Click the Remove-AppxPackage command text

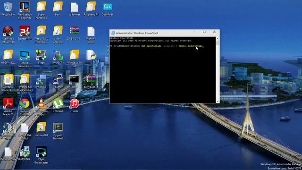[x=191, y=46]
